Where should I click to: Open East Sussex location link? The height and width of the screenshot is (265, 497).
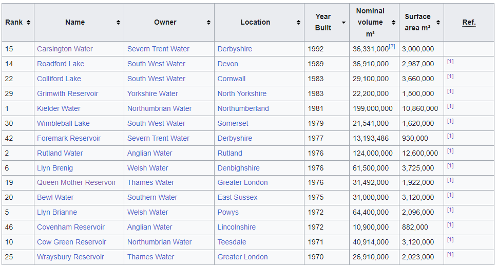tap(237, 197)
